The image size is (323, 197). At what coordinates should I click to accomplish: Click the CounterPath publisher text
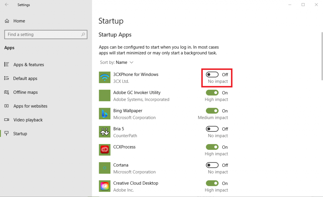point(125,136)
